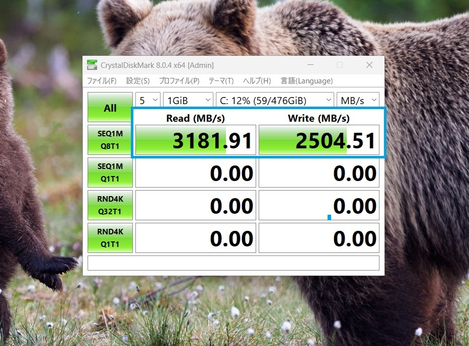Start the SEQ1M Q1T1 test
Image resolution: width=469 pixels, height=346 pixels.
click(x=110, y=172)
